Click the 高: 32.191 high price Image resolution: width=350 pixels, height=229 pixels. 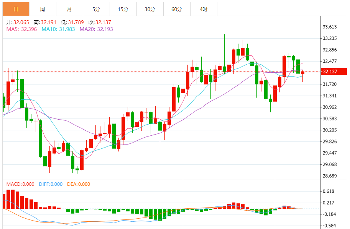click(45, 22)
